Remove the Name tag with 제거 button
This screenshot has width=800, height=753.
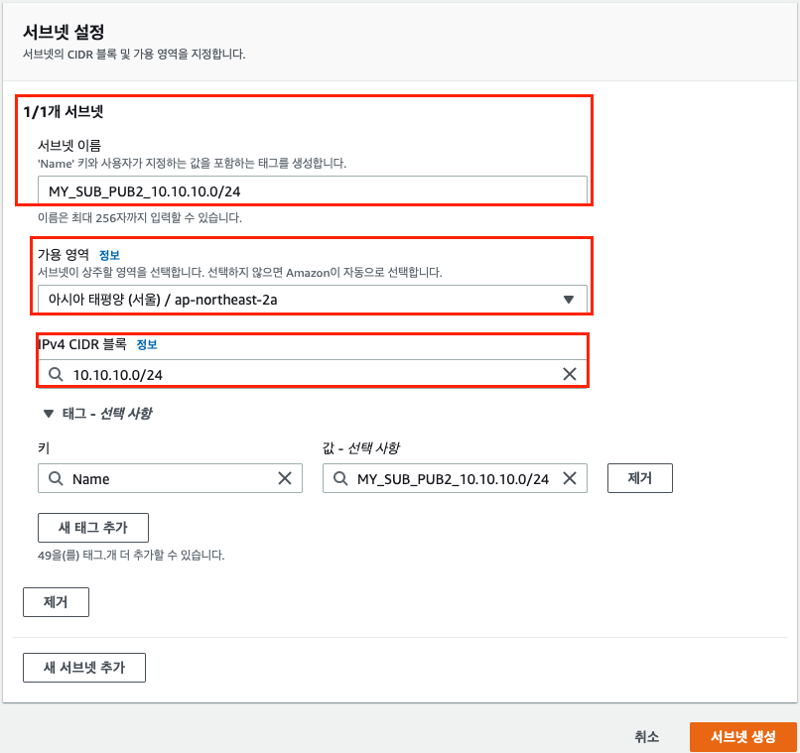640,478
